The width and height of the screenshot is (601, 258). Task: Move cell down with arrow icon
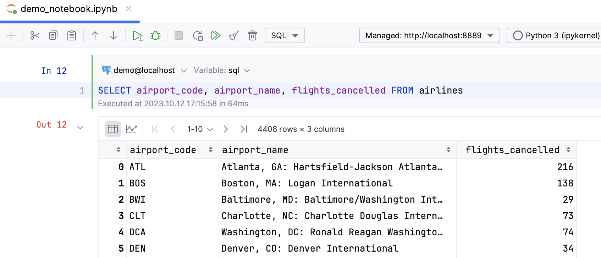pyautogui.click(x=114, y=35)
